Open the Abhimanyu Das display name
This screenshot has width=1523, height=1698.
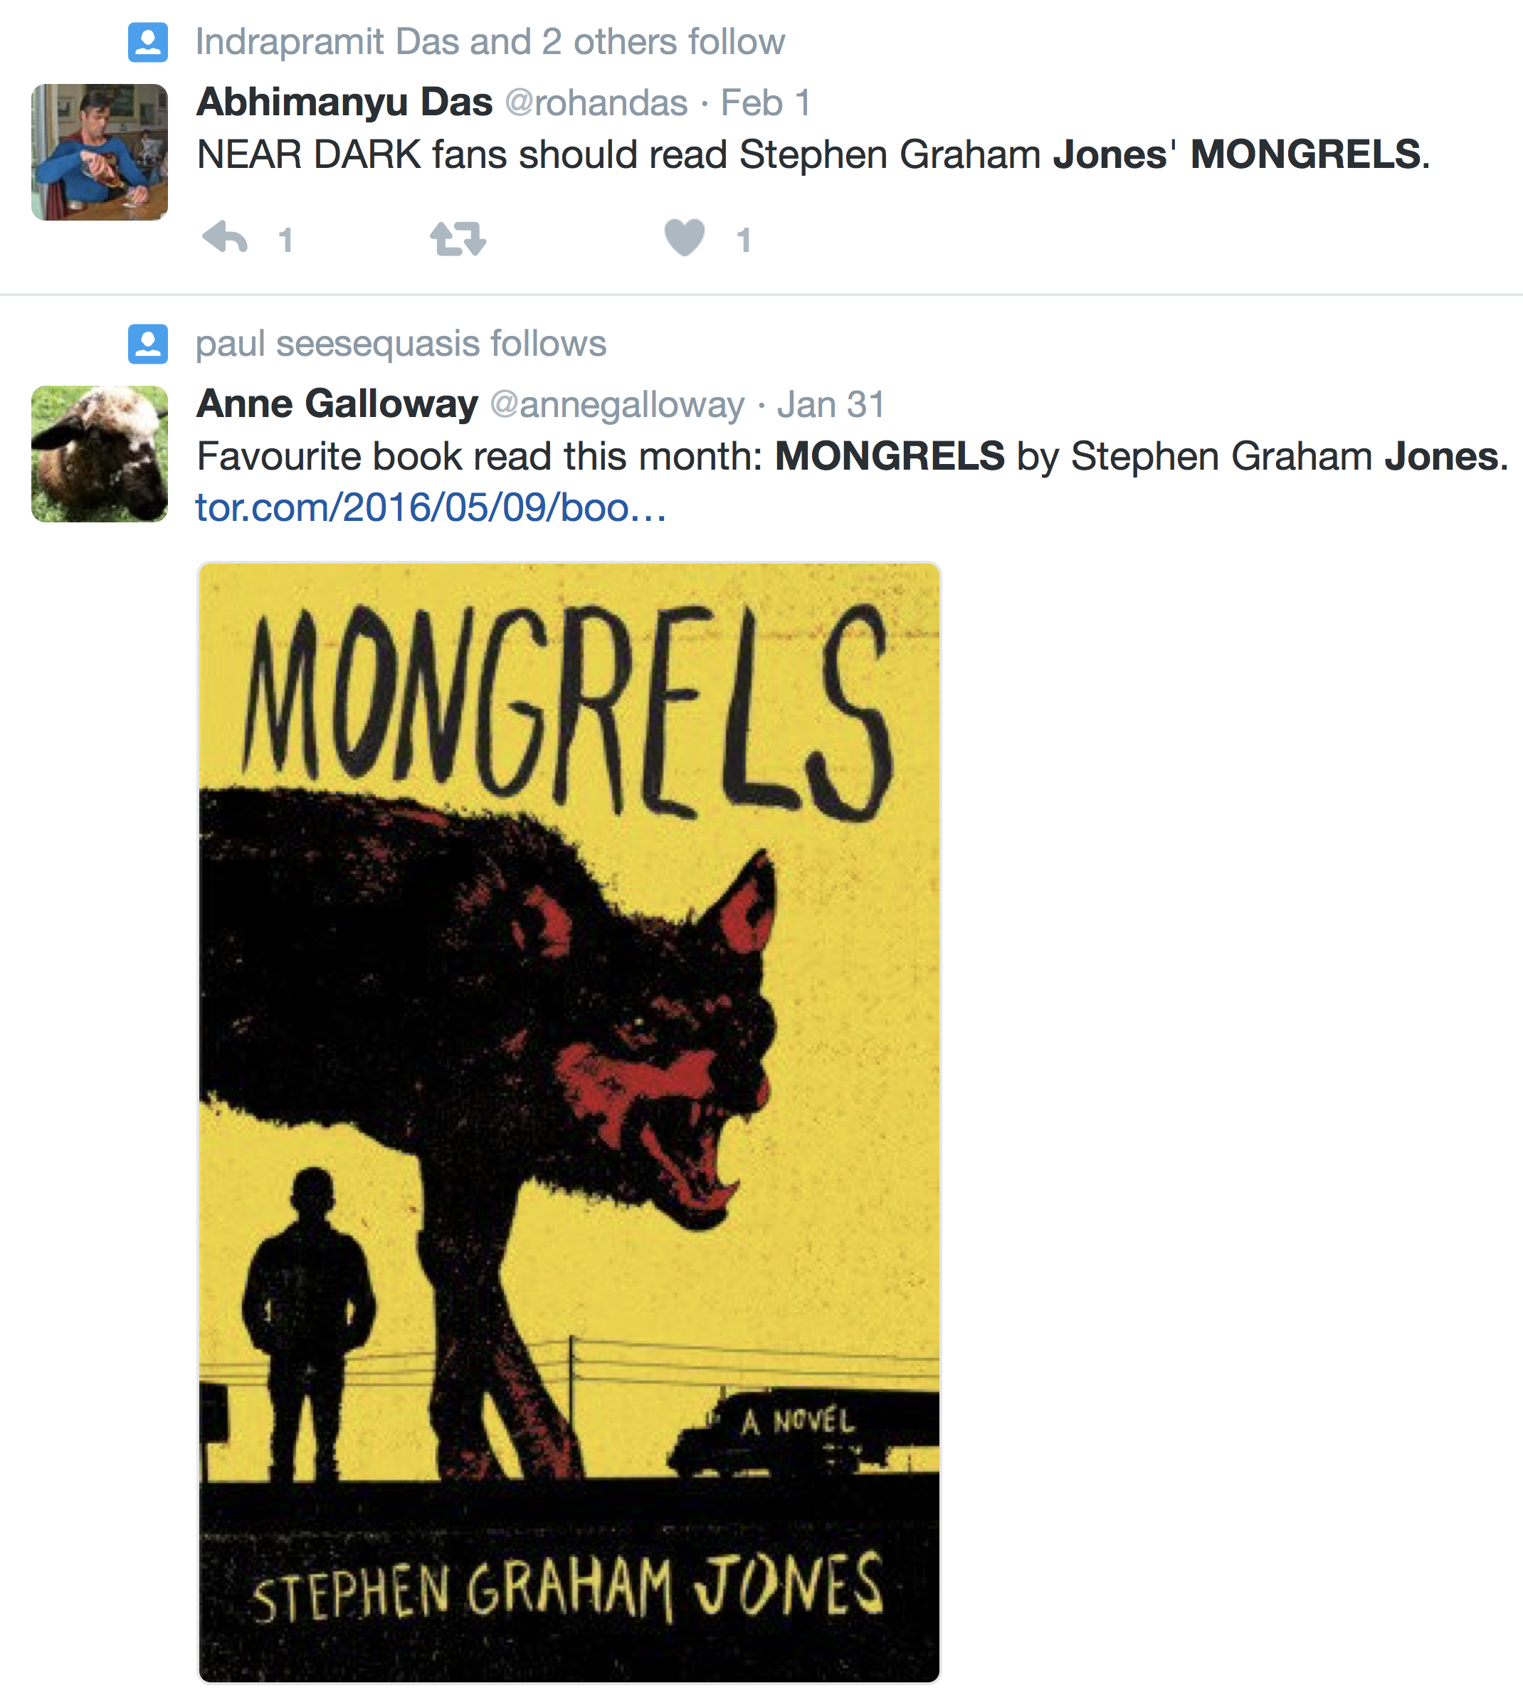[x=344, y=102]
